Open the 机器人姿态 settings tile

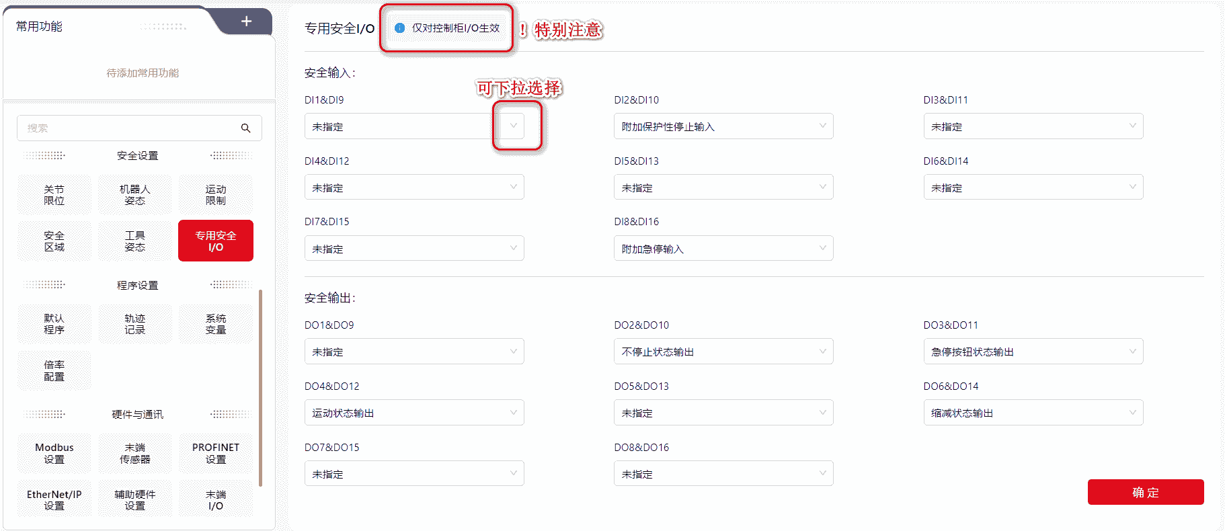[134, 195]
